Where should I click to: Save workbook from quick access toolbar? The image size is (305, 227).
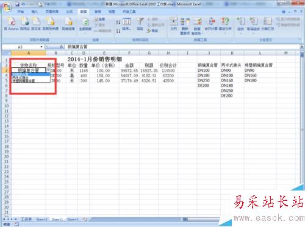pos(18,4)
